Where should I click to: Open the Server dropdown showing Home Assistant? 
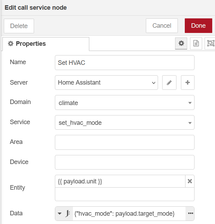(106, 83)
